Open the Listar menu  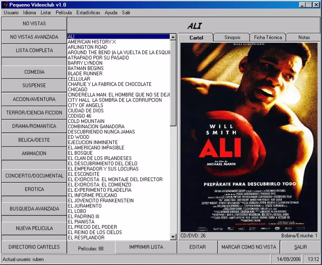click(x=46, y=13)
